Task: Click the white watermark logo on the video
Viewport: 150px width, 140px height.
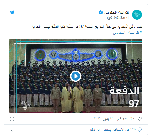Action: point(25,105)
